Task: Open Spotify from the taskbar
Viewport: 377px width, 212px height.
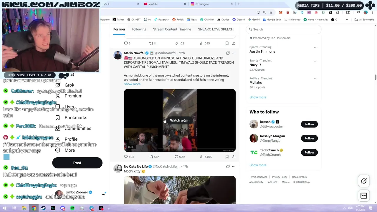Action: click(x=72, y=208)
